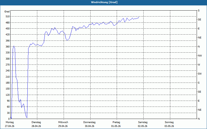Click the 330 degree axis value
This screenshot has height=129, width=207.
pos(8,53)
